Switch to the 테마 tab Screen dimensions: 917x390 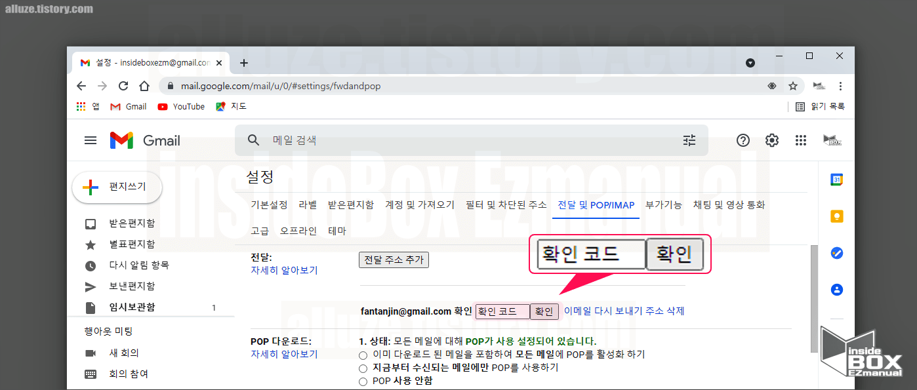click(337, 231)
